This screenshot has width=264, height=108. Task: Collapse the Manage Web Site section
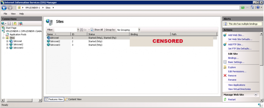pos(255,95)
